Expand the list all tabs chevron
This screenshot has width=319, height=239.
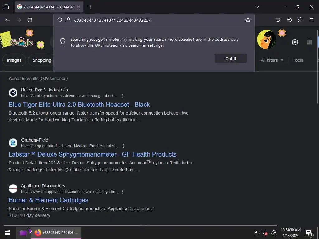pos(257,7)
